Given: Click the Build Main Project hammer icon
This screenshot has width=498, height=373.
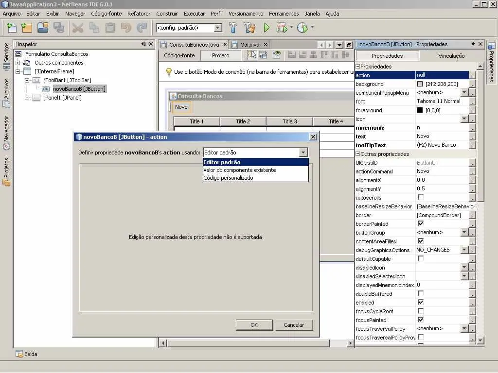Looking at the screenshot, I should coord(233,28).
